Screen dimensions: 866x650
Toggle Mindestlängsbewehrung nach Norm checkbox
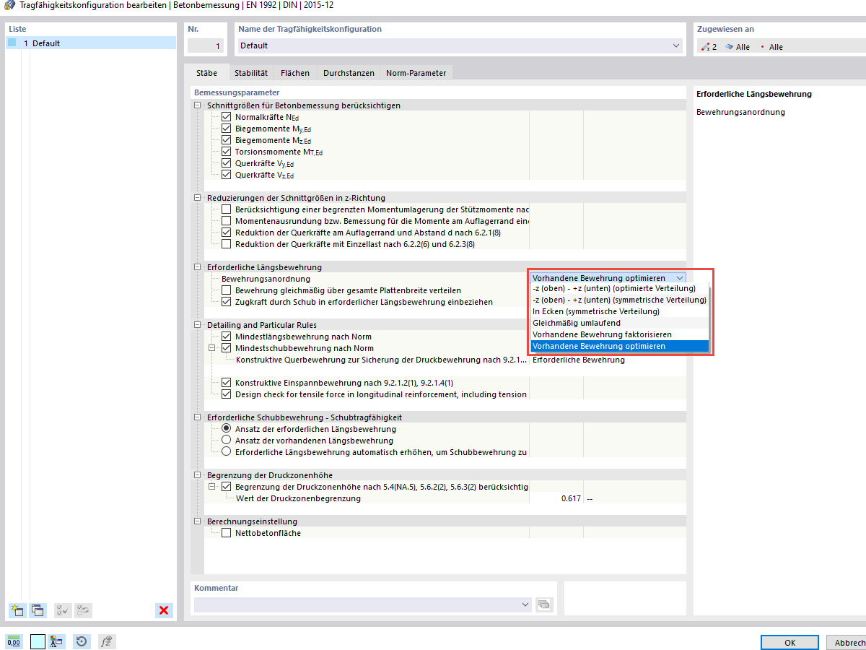click(x=227, y=337)
